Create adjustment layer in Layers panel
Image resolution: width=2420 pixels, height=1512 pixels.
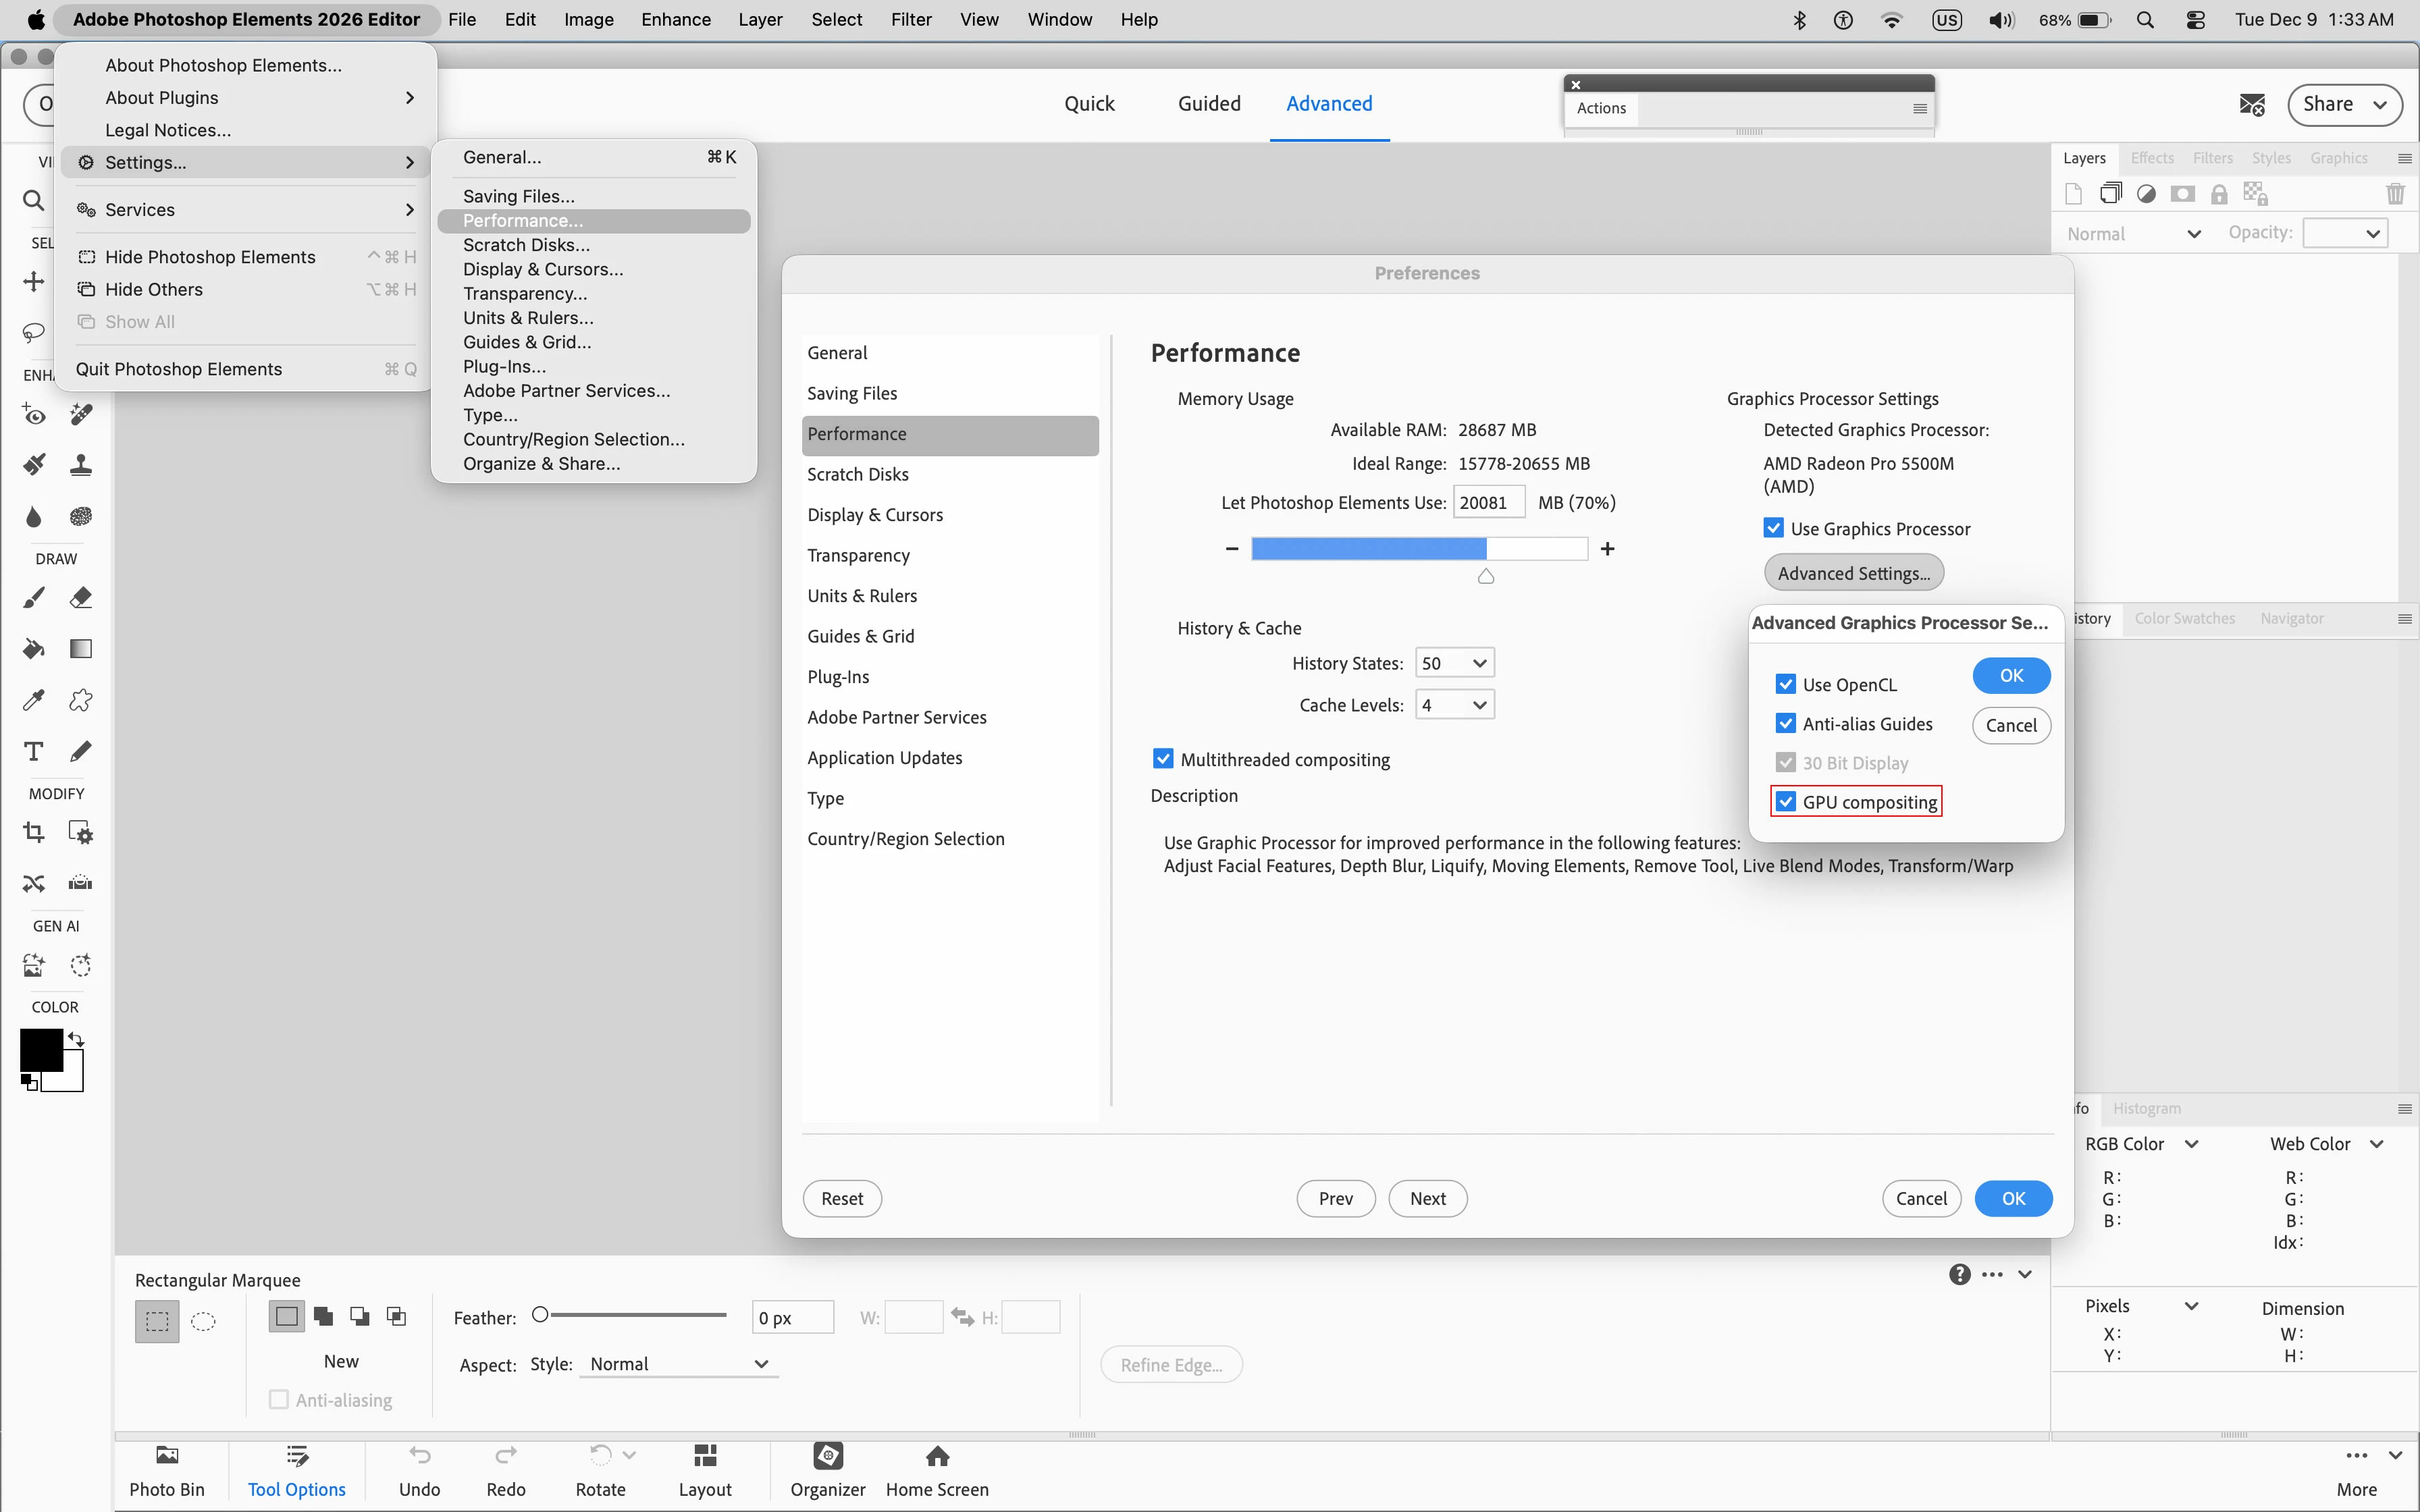tap(2146, 194)
